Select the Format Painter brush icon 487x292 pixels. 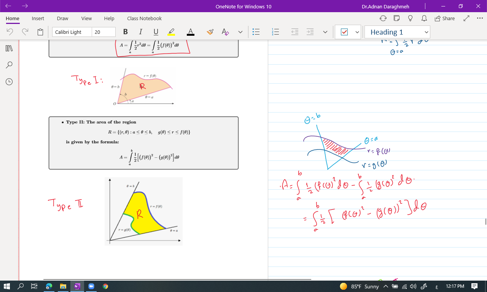click(210, 32)
